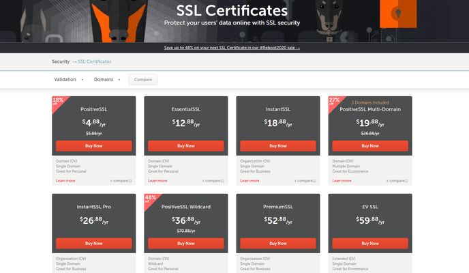Open the Reboot2020 SSL sale banner link
Image resolution: width=469 pixels, height=273 pixels.
click(232, 48)
